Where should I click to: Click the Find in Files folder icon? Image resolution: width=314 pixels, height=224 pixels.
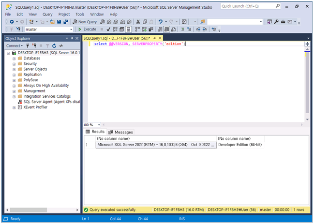[x=203, y=22]
